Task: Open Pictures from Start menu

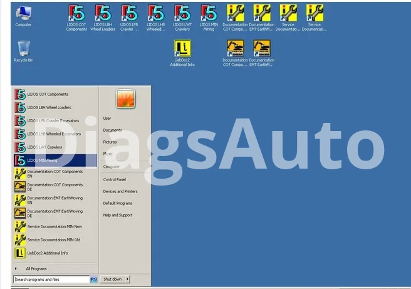Action: coord(110,142)
